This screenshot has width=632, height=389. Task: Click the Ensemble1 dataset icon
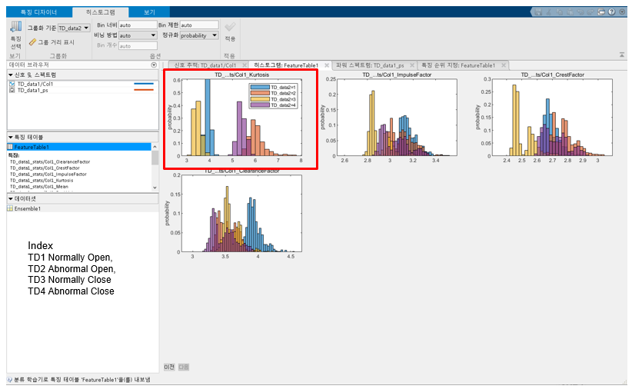(x=10, y=208)
